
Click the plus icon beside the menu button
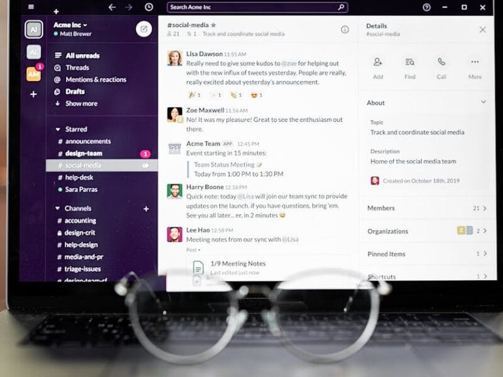click(56, 11)
